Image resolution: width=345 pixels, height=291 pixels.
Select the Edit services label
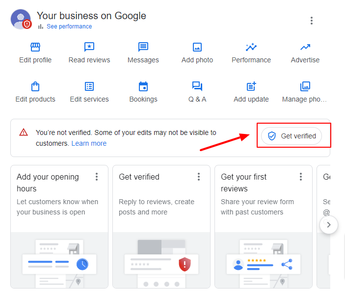pos(89,99)
